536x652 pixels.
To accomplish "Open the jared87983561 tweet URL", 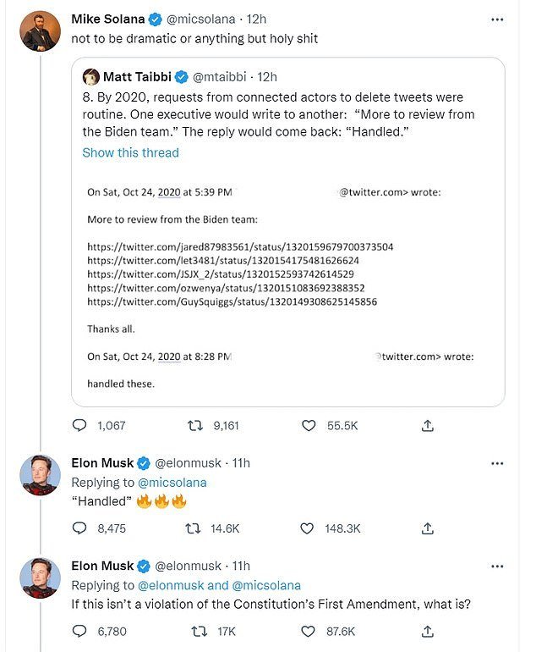I will (240, 246).
